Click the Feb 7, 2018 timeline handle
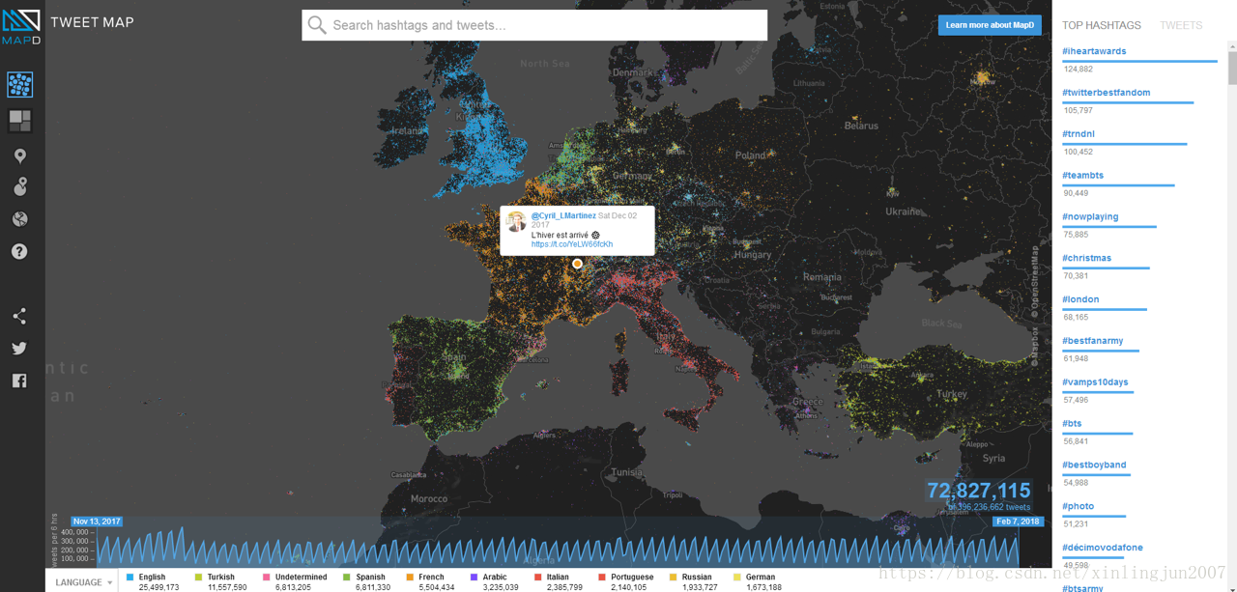1237x592 pixels. click(1018, 522)
